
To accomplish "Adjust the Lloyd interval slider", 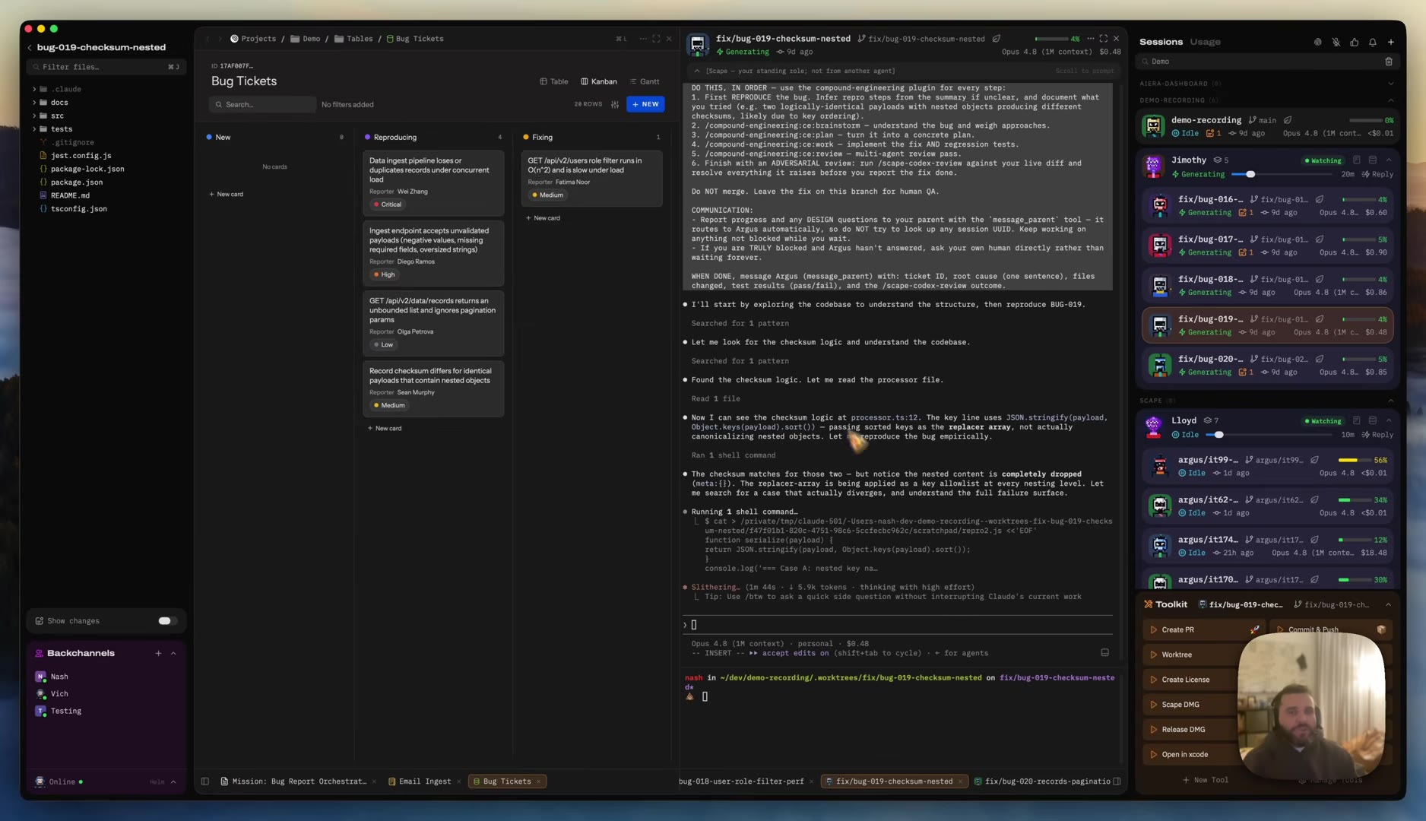I will (1218, 435).
